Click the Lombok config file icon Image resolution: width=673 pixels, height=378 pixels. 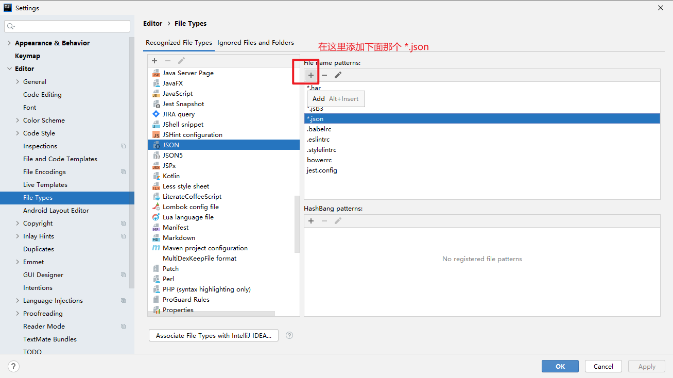[156, 207]
